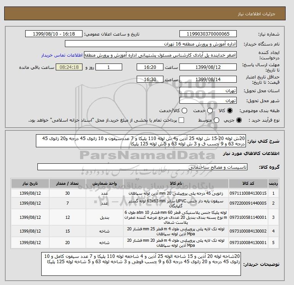Click the goods group field تاسیسات و مصالح ساختمانی
294x285 pixels.
142,167
